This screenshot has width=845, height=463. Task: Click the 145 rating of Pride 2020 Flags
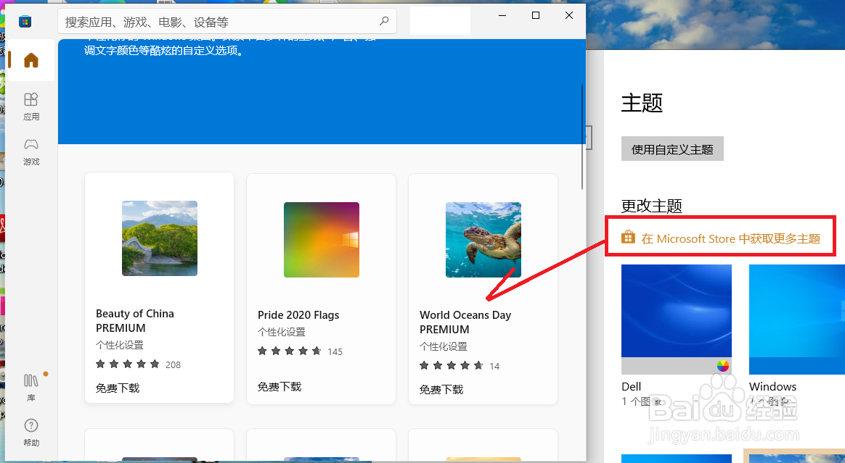click(300, 351)
